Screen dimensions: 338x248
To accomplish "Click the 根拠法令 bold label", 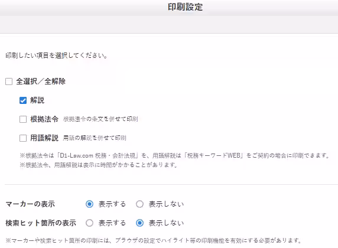I will coord(44,119).
